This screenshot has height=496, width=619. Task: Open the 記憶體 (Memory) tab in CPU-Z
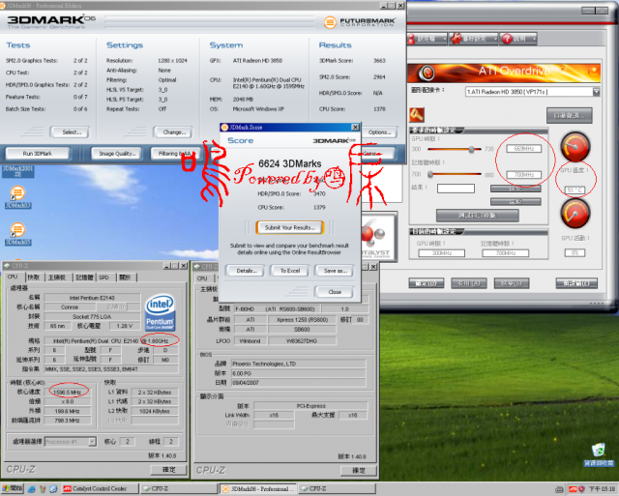[84, 277]
